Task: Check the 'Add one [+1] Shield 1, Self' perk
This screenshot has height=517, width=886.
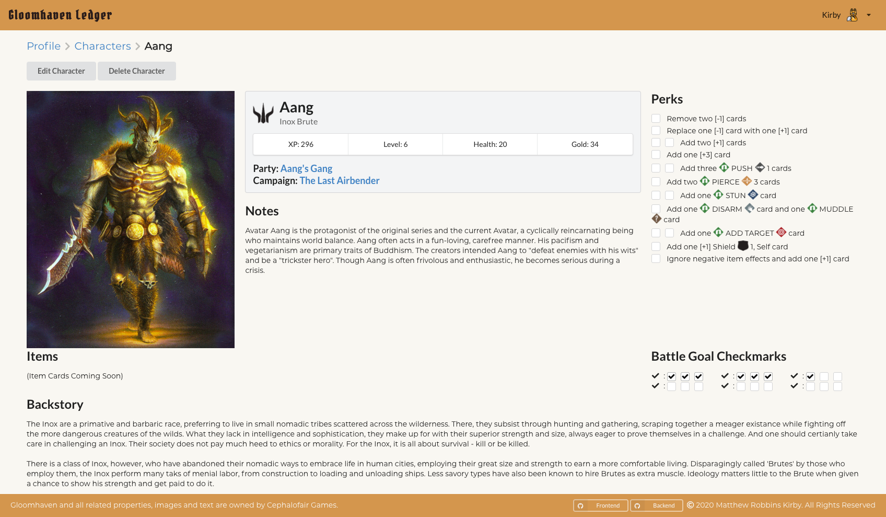Action: [x=656, y=246]
